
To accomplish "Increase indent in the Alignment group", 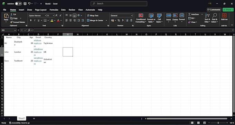I will click(83, 20).
